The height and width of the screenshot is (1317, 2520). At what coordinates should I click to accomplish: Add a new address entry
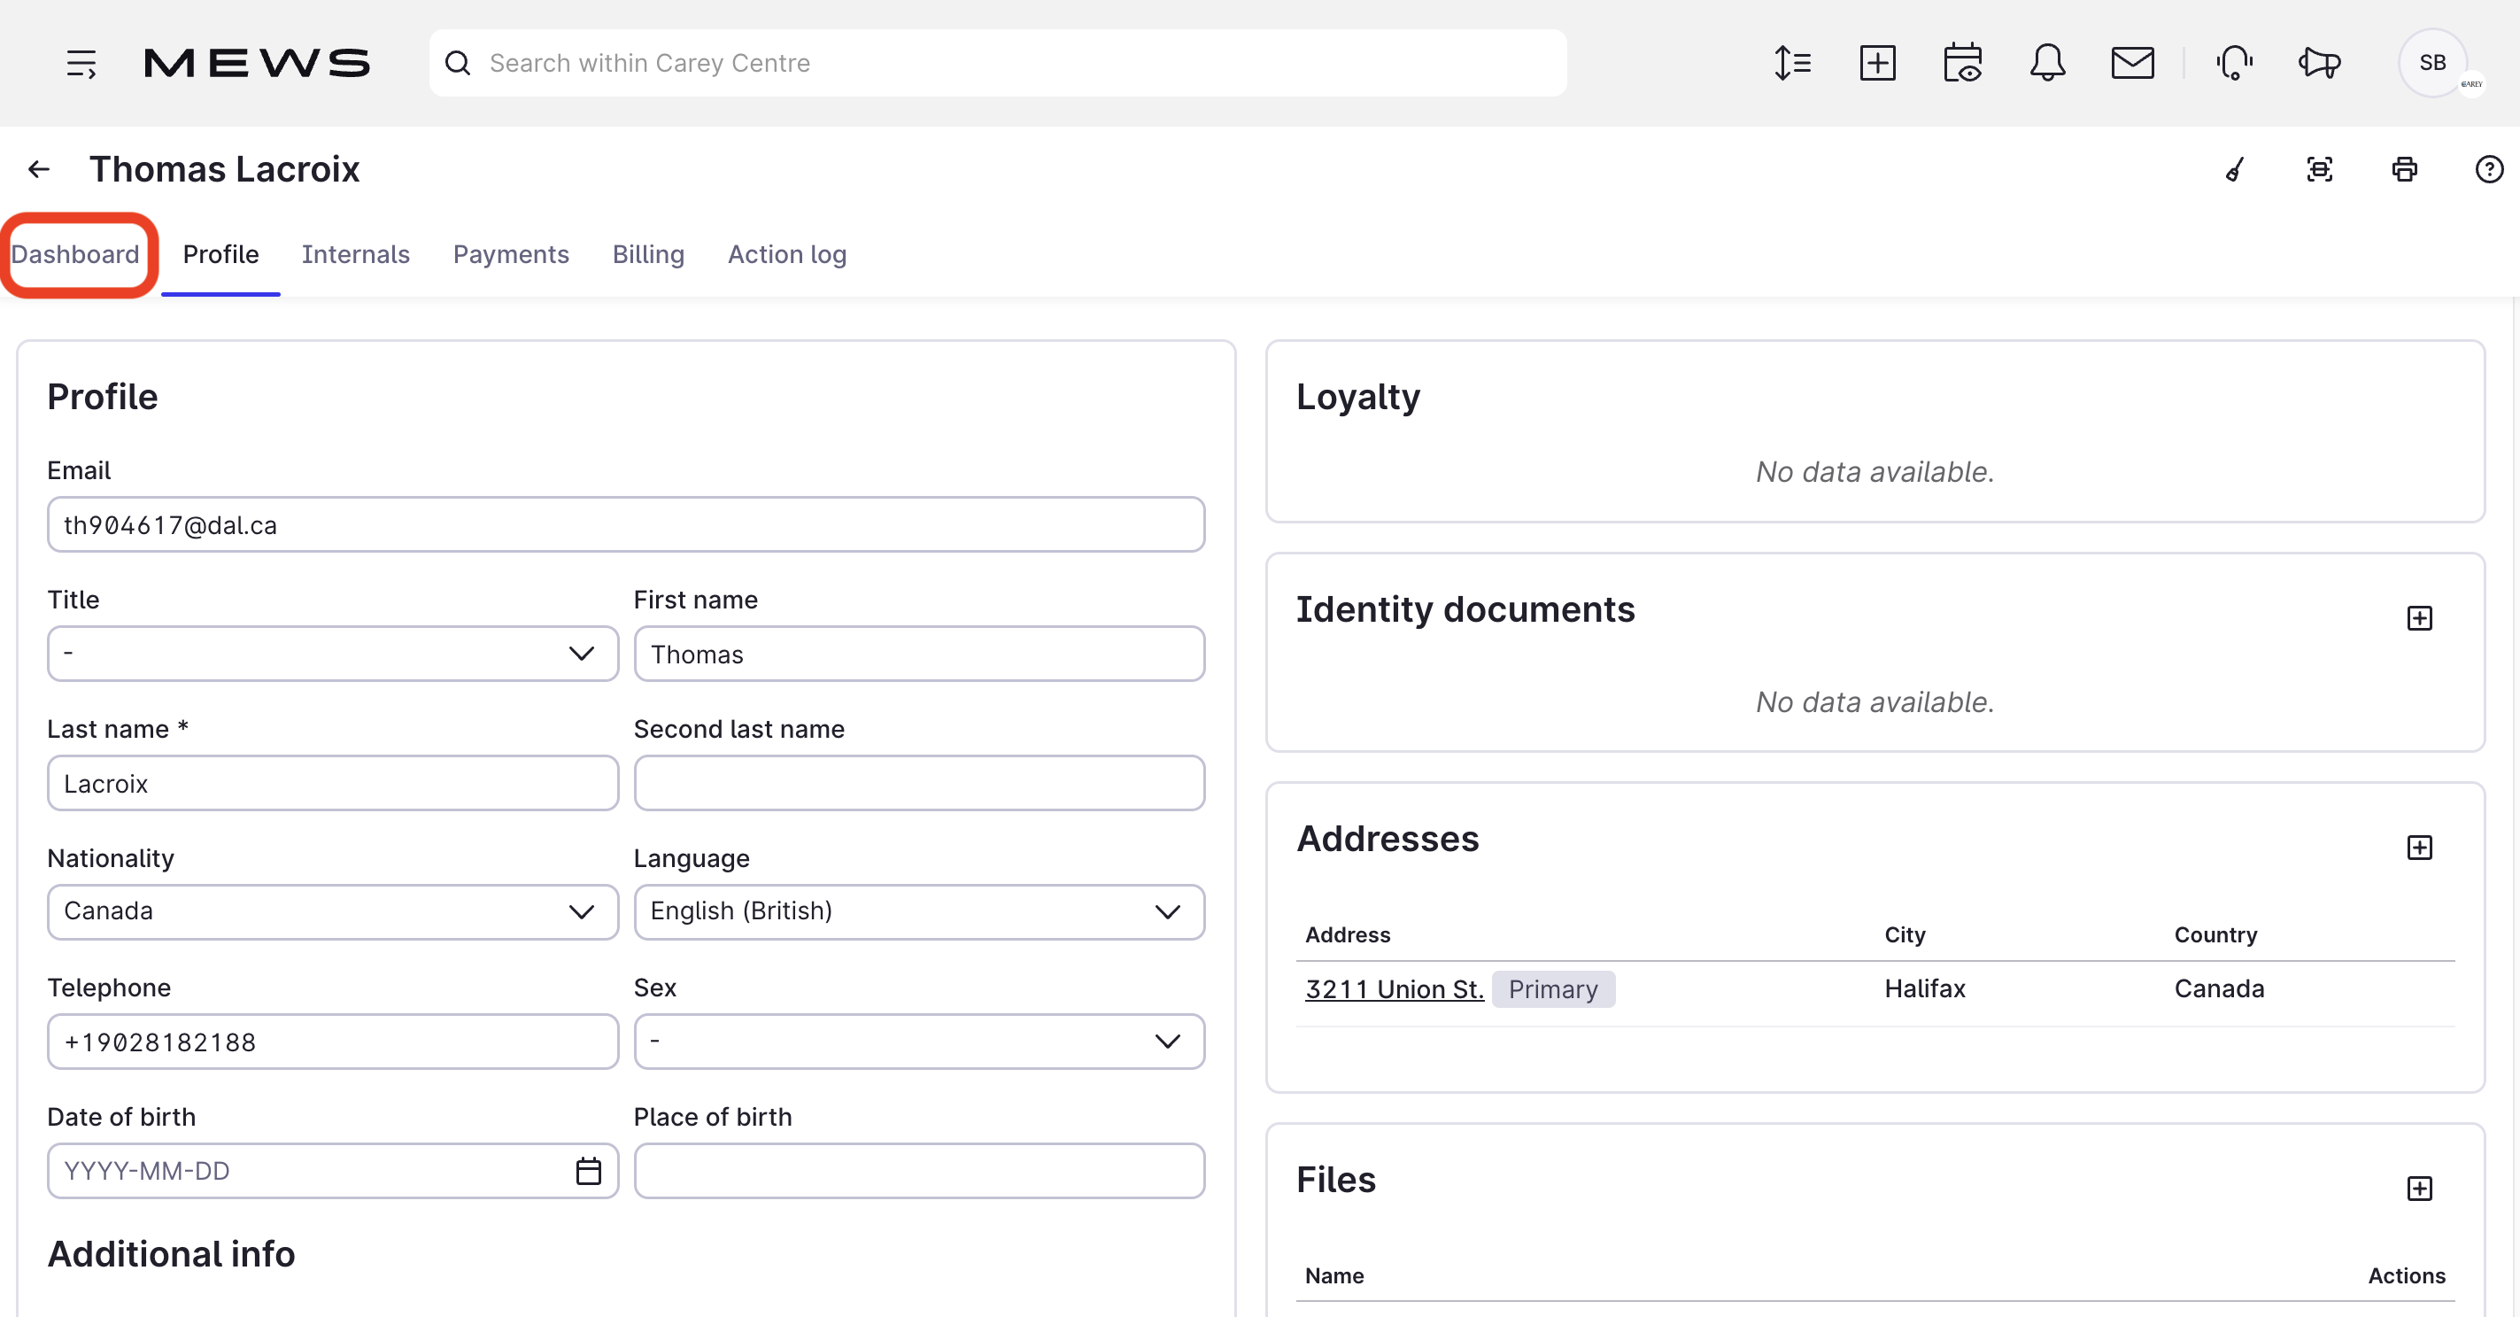pos(2418,848)
